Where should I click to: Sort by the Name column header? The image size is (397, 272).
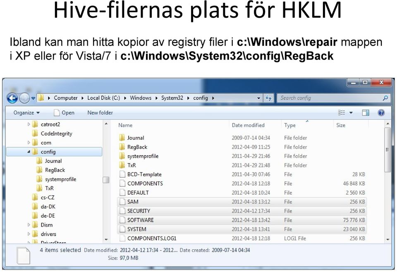coord(125,125)
